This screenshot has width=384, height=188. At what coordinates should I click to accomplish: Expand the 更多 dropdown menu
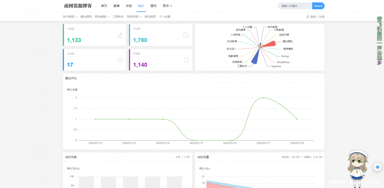[167, 6]
